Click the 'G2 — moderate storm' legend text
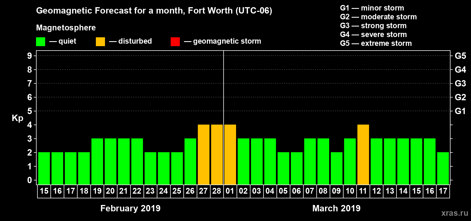Image resolution: width=471 pixels, height=221 pixels. [x=378, y=17]
